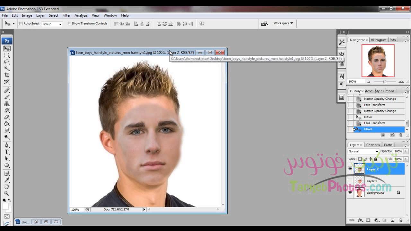Enable Auto-Select checkbox
Screen dimensions: 411x231
tap(21, 23)
